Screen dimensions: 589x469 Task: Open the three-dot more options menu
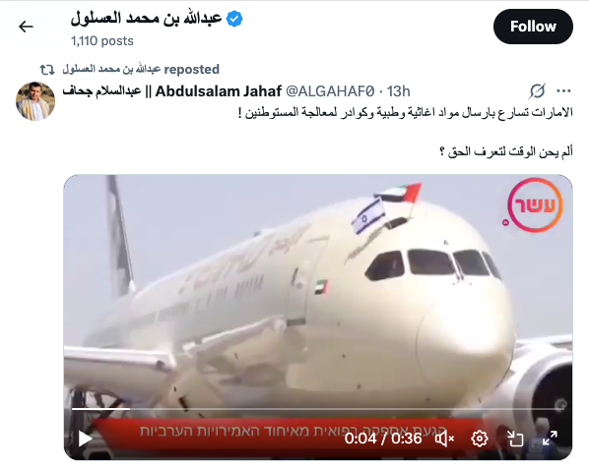click(563, 91)
